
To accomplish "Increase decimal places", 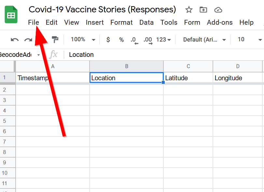I will coord(148,40).
